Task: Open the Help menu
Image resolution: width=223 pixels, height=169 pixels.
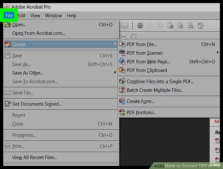Action: [x=72, y=15]
